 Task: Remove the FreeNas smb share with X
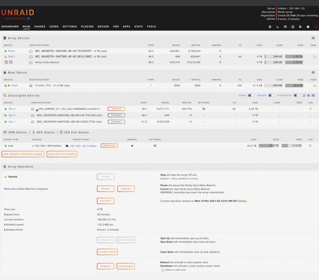pyautogui.click(x=132, y=146)
